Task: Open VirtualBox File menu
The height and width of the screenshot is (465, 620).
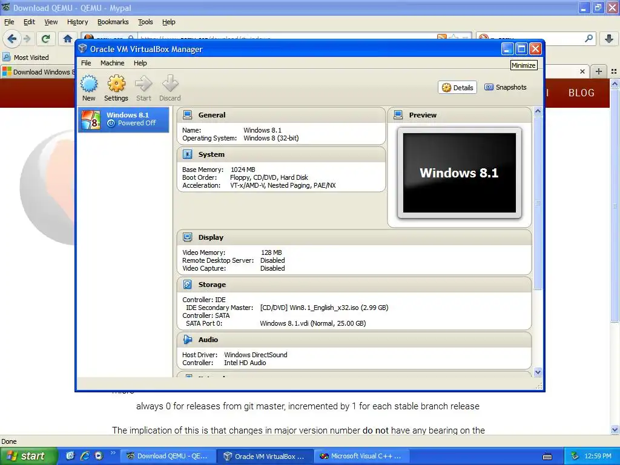Action: pos(86,63)
